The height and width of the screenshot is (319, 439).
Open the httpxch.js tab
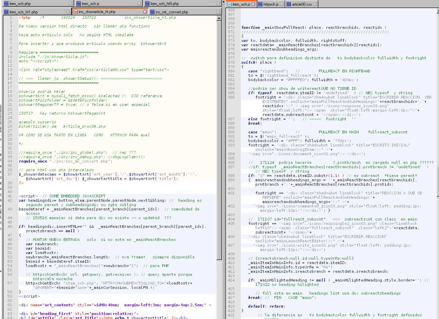point(271,4)
